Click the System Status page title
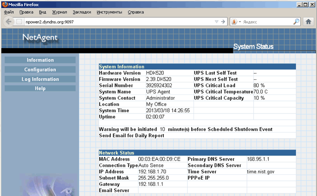 click(x=253, y=47)
